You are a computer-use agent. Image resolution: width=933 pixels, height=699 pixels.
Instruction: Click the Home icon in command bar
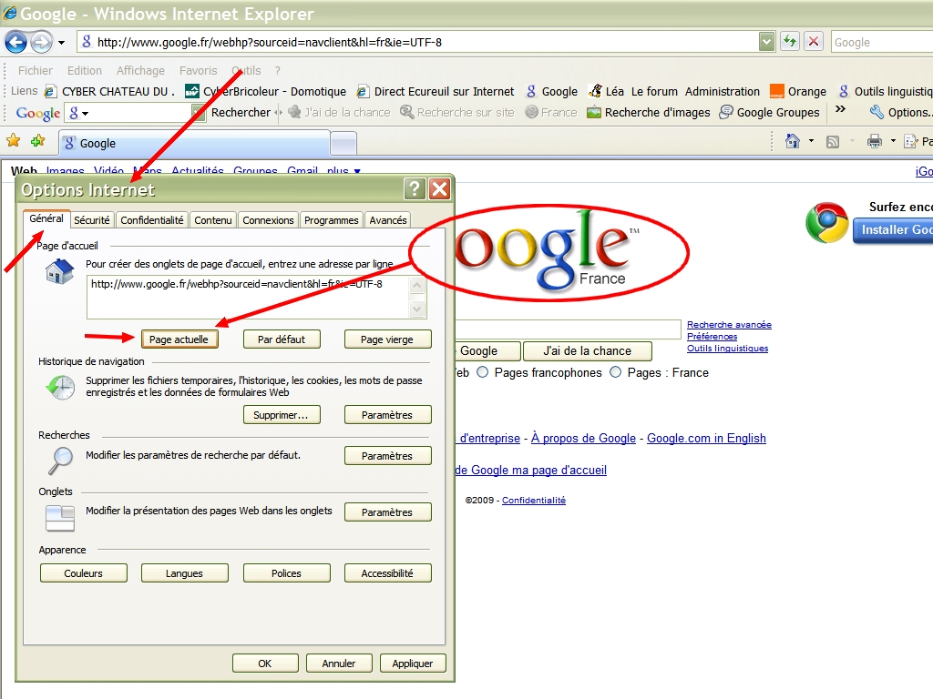[793, 141]
